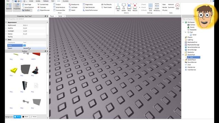Select the yellow Key model thumbnail

(x=14, y=70)
